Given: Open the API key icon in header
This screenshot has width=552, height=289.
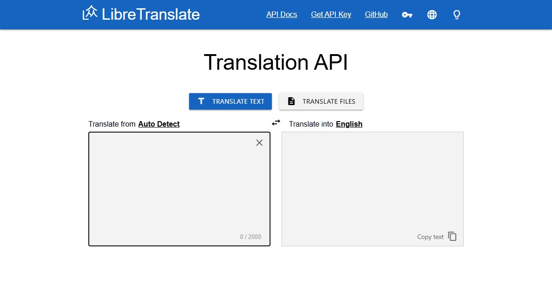Looking at the screenshot, I should 407,15.
